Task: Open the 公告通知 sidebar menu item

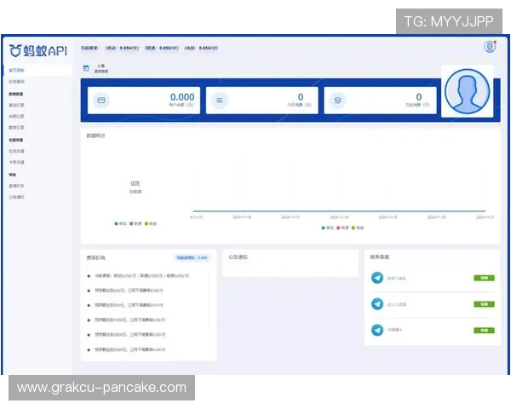Action: pyautogui.click(x=17, y=197)
